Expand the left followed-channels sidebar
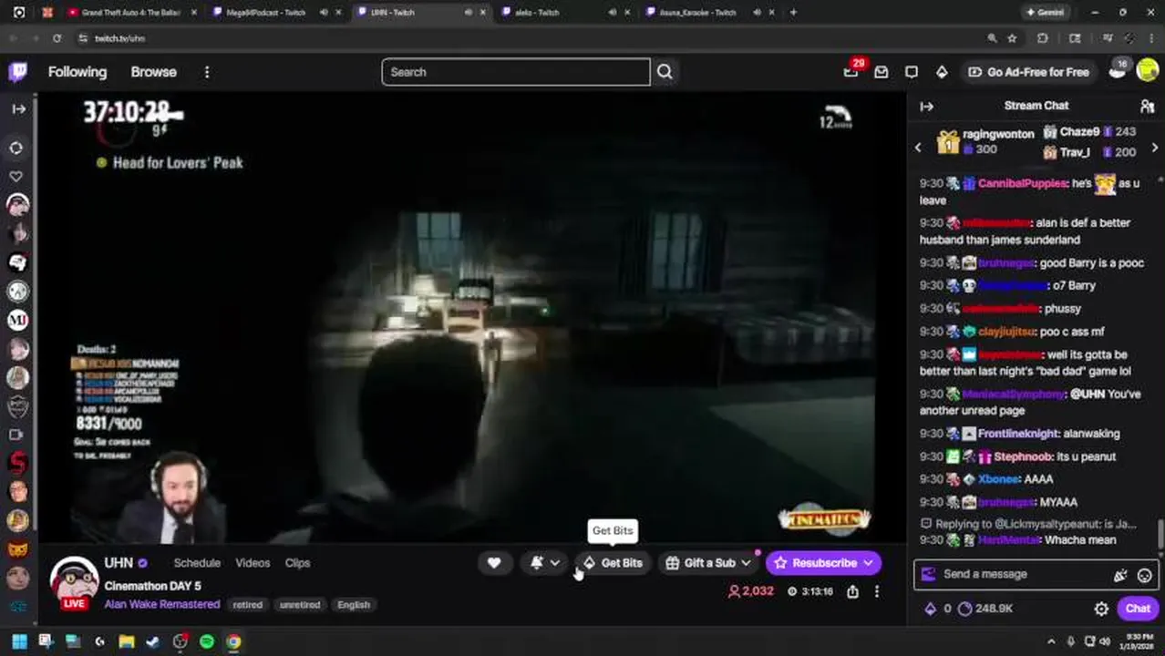This screenshot has width=1165, height=656. (x=18, y=108)
